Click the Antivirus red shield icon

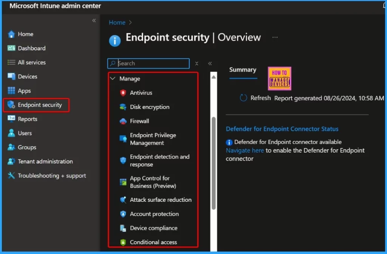pos(123,93)
